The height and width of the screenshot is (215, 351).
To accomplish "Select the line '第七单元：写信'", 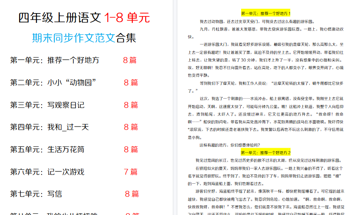I will tap(36, 194).
